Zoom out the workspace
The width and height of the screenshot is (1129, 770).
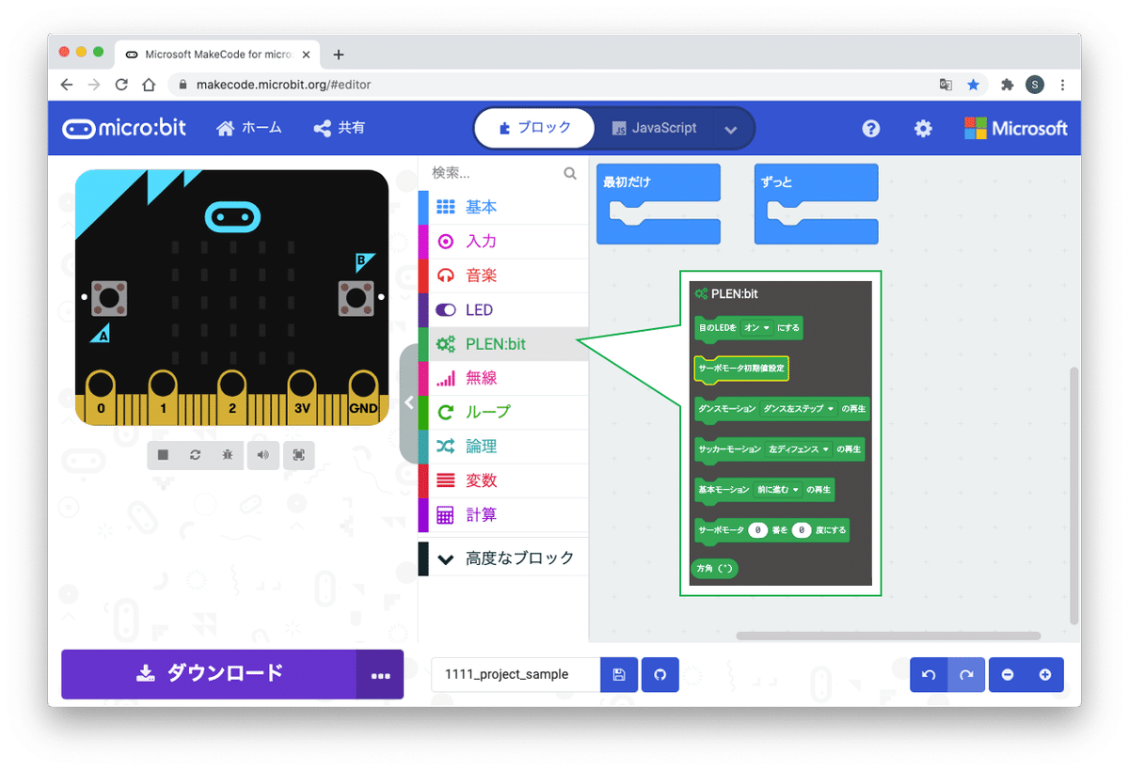point(1008,675)
